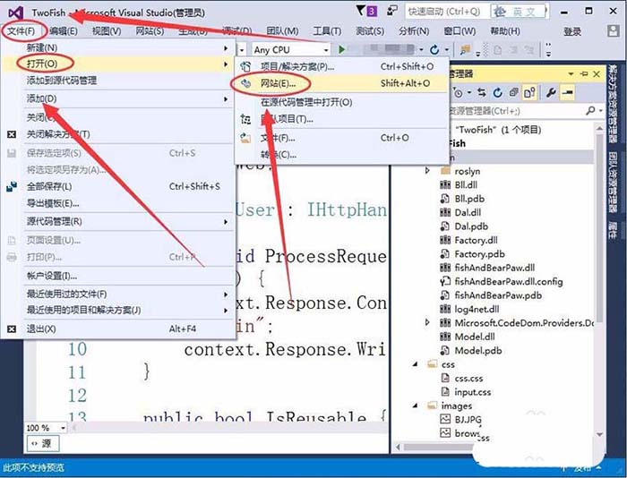The height and width of the screenshot is (478, 627).
Task: Select 项目/解决方案(P)... in submenu
Action: 341,66
